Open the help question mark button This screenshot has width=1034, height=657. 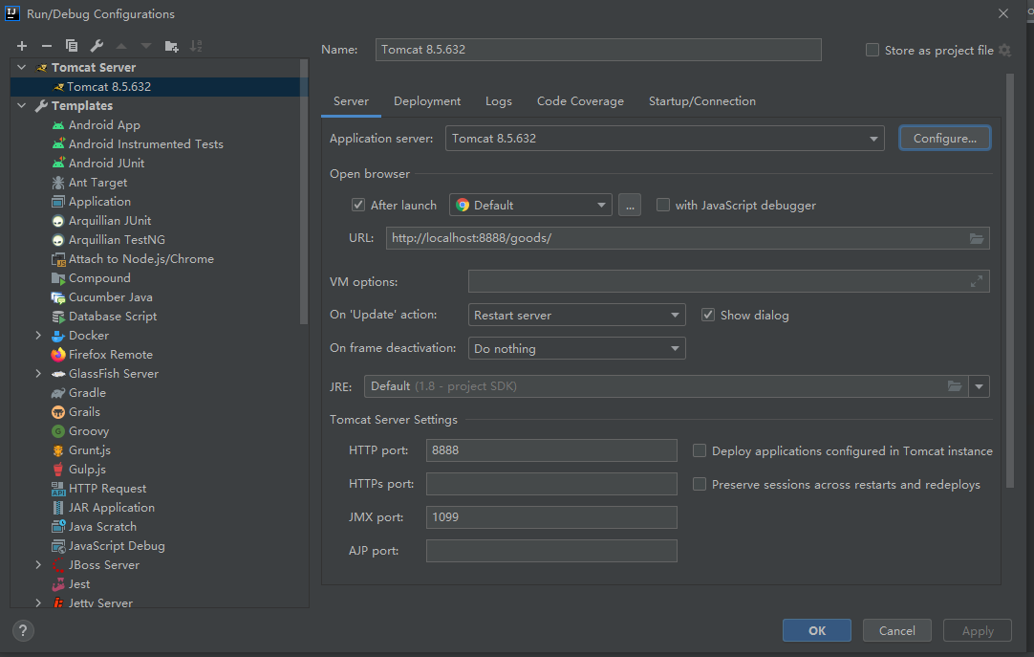(24, 630)
